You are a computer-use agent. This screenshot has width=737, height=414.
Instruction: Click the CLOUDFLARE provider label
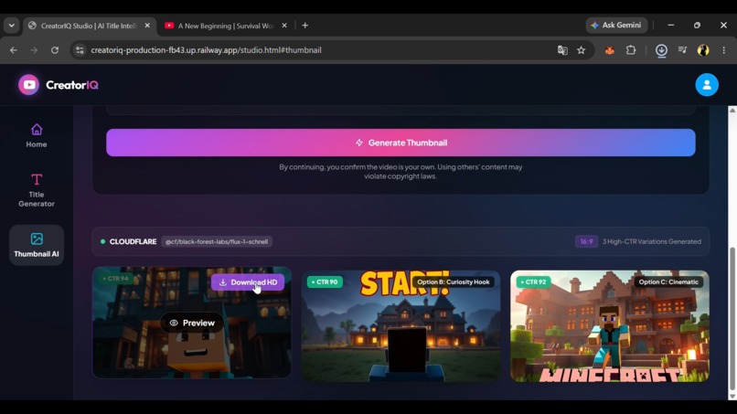pos(133,241)
